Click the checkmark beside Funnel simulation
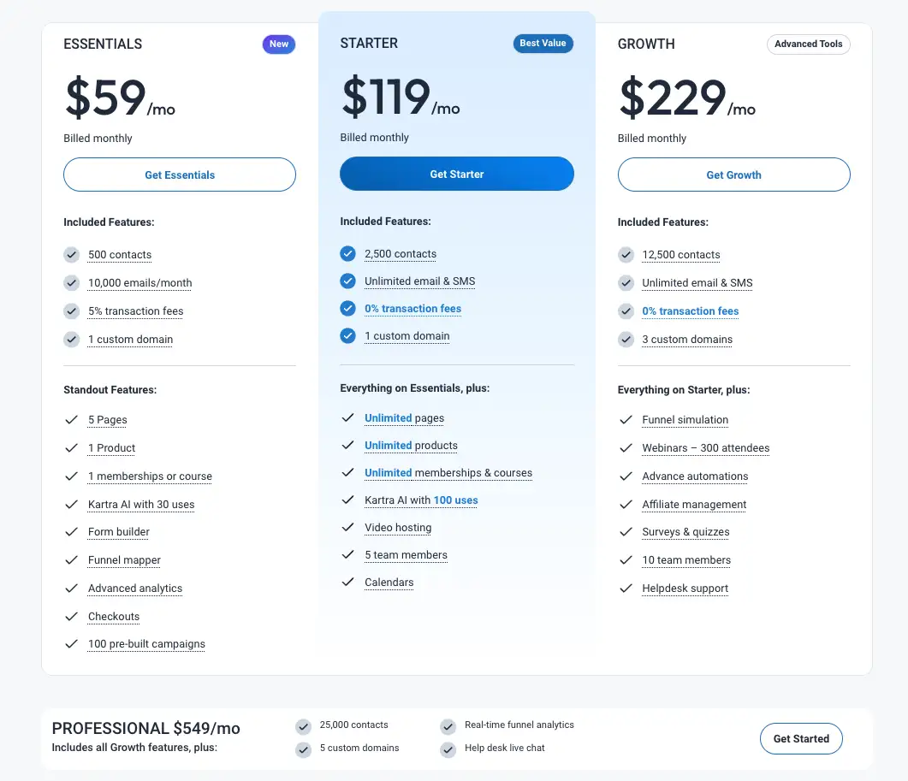908x781 pixels. tap(626, 419)
